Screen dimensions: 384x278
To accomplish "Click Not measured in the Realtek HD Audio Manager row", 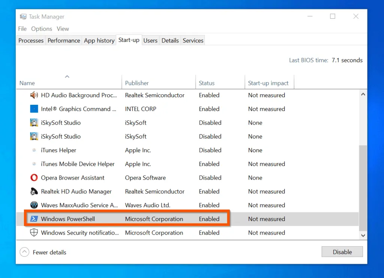I will [x=267, y=191].
